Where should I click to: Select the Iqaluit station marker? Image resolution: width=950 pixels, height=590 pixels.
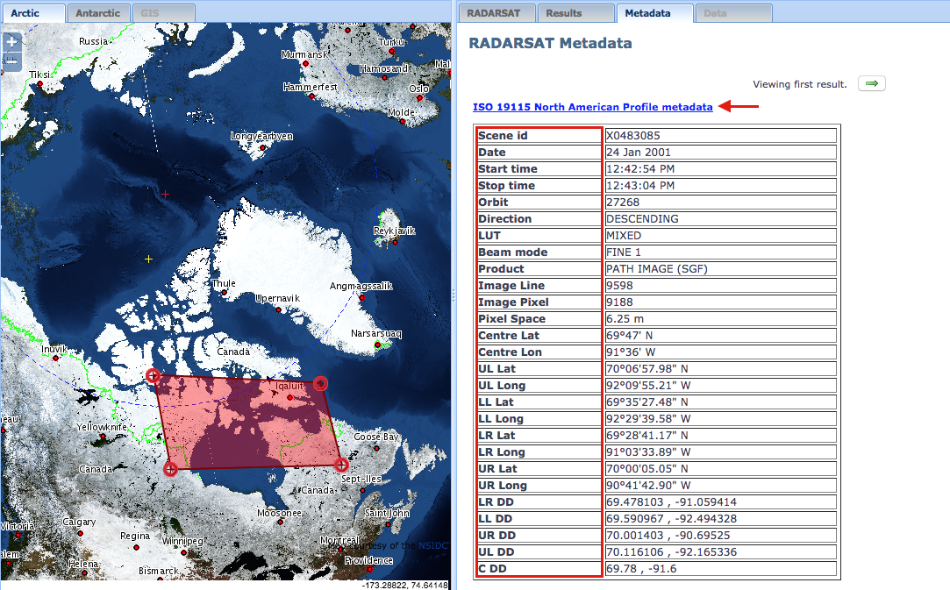(289, 397)
